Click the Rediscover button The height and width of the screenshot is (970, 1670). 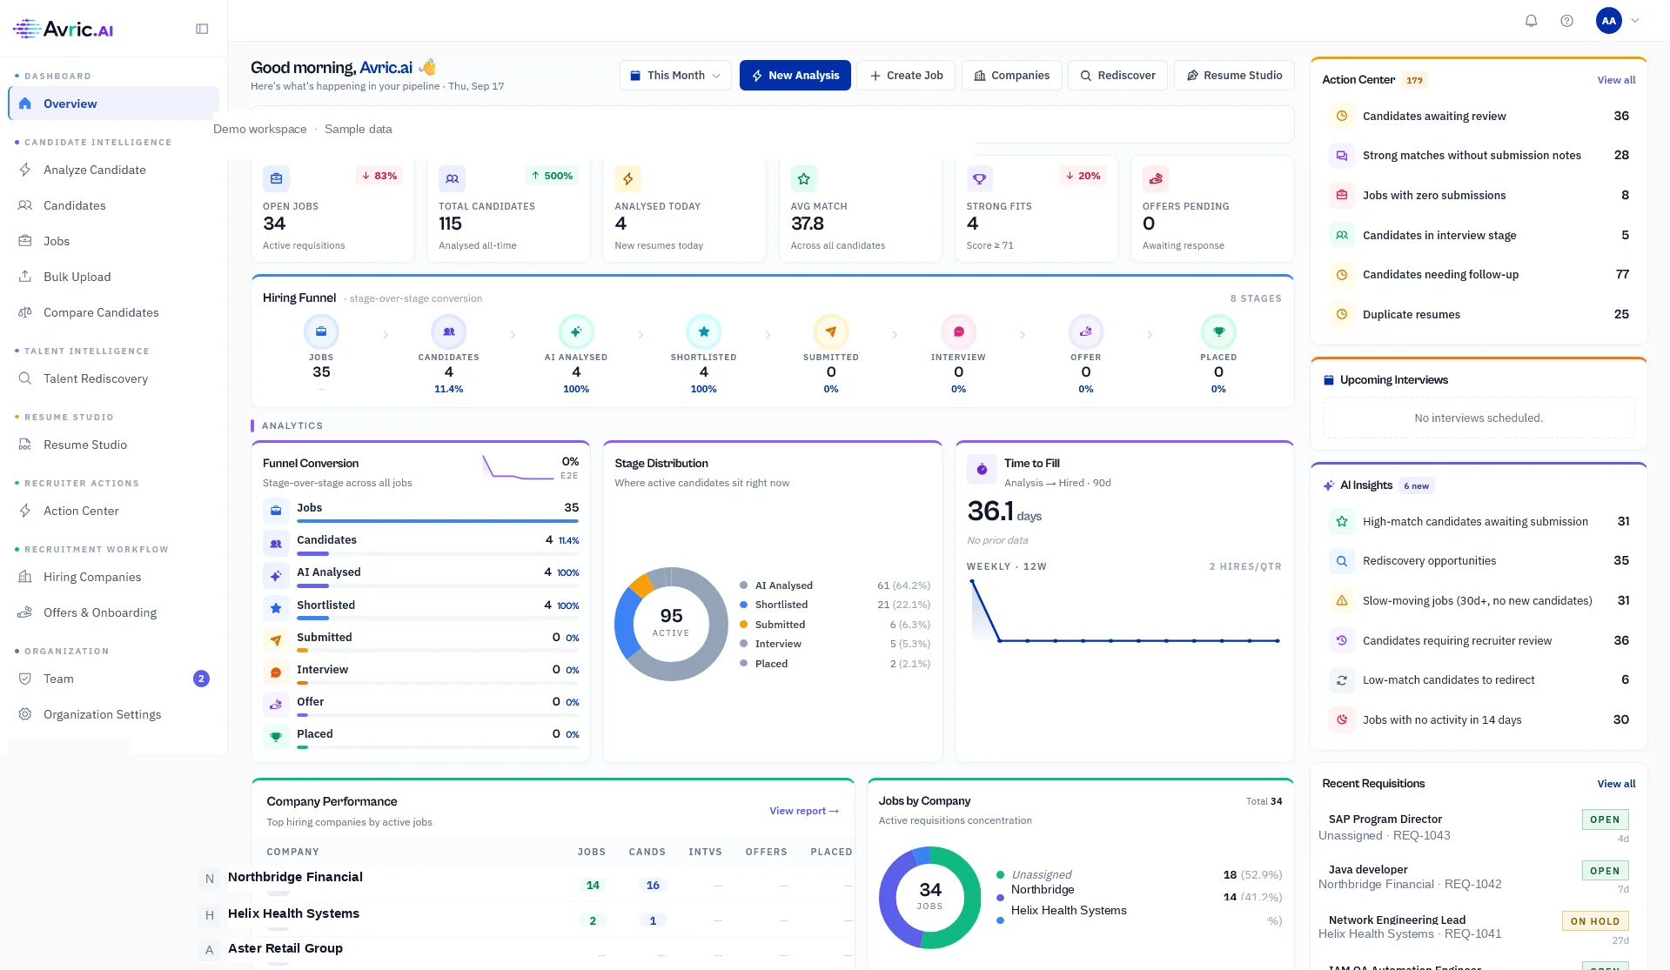click(x=1117, y=76)
